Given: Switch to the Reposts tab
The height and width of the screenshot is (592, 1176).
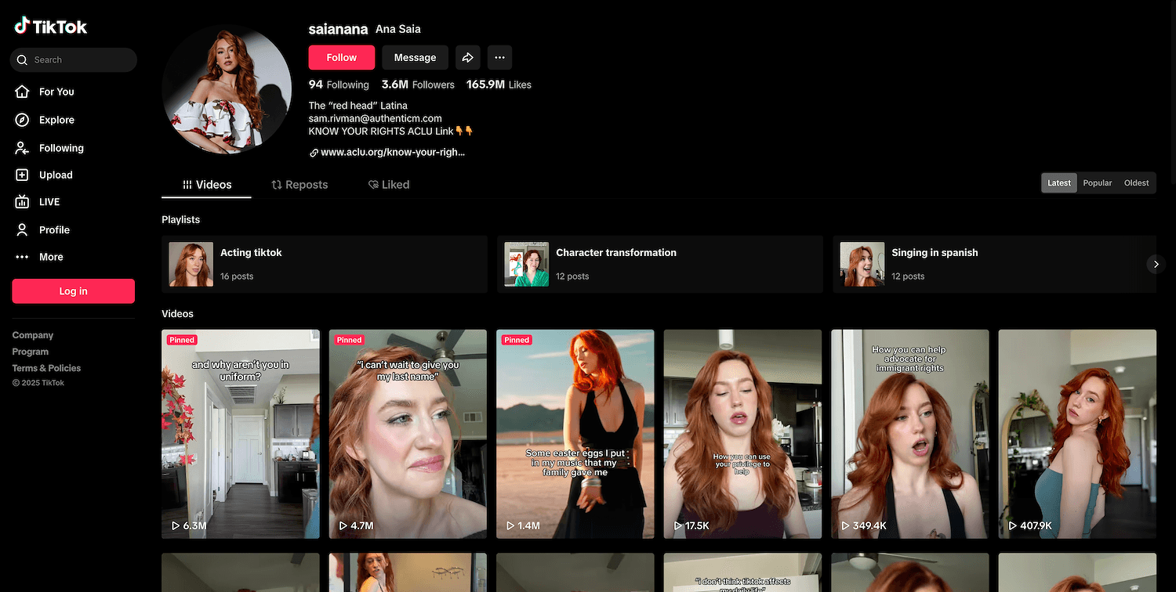Looking at the screenshot, I should pyautogui.click(x=299, y=185).
